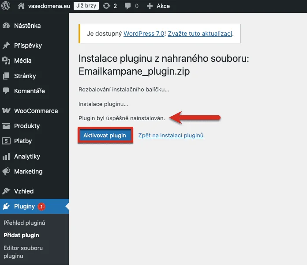
Task: Click the WooCommerce Woo logo icon
Action: pos(6,111)
